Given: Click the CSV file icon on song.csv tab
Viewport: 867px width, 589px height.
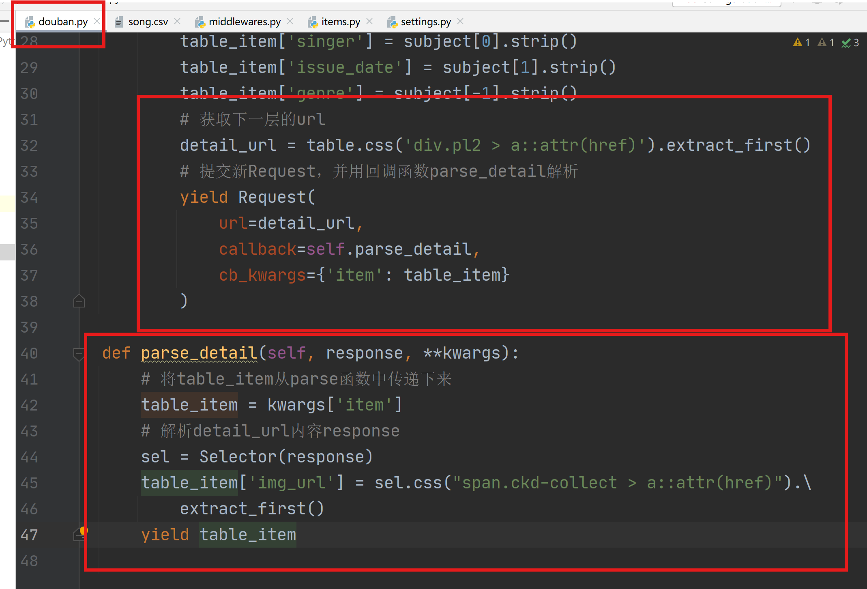Looking at the screenshot, I should click(x=118, y=22).
